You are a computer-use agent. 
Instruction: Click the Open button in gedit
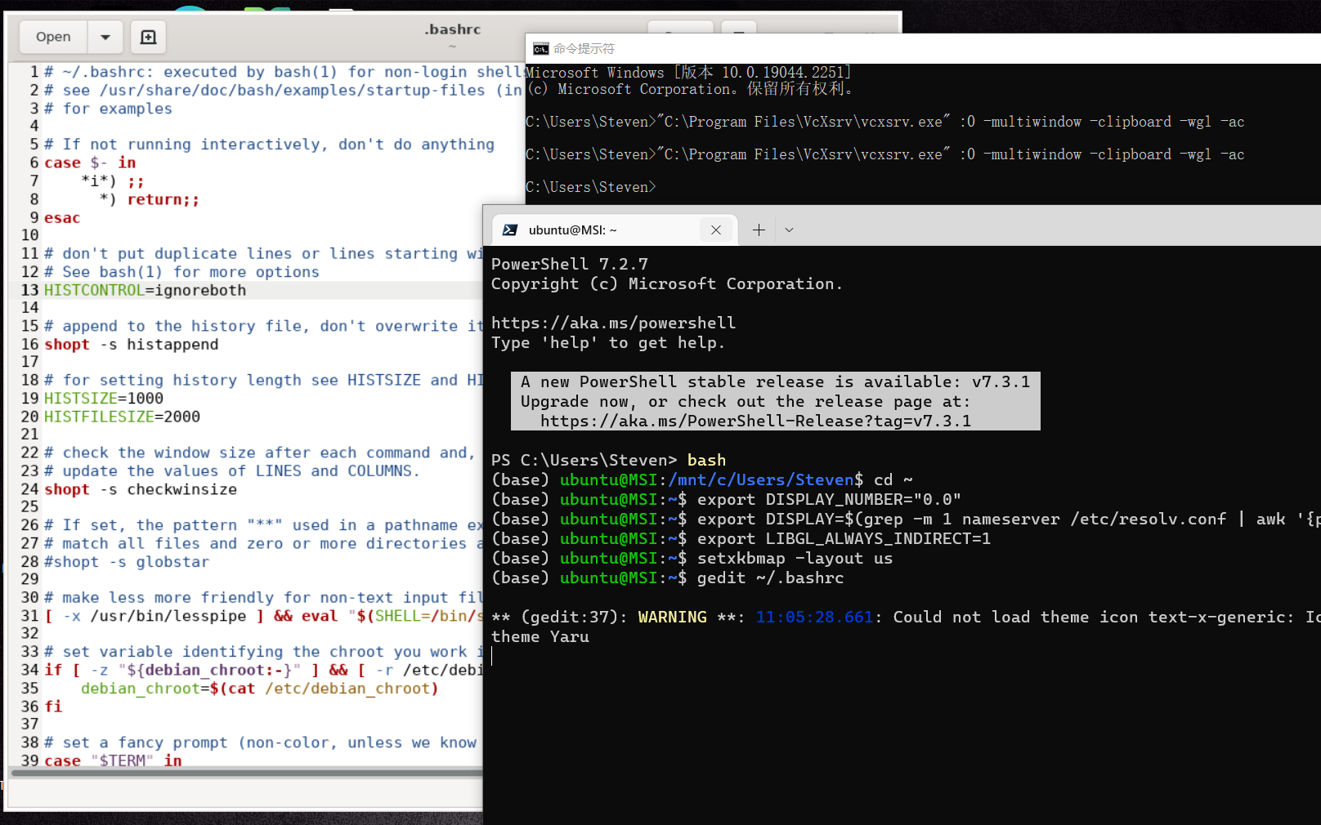(x=53, y=37)
